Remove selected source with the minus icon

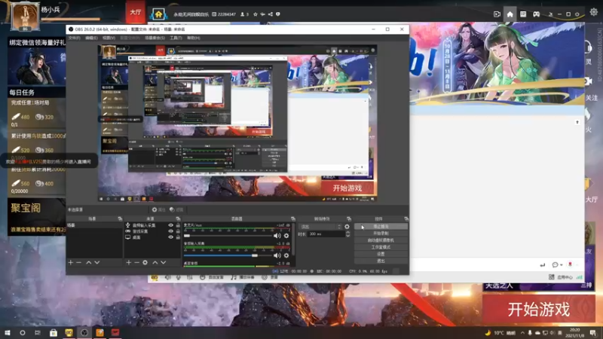coord(136,262)
